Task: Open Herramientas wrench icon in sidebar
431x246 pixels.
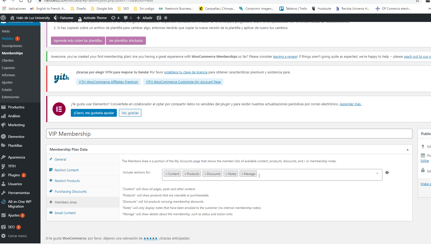Action: pos(3,193)
